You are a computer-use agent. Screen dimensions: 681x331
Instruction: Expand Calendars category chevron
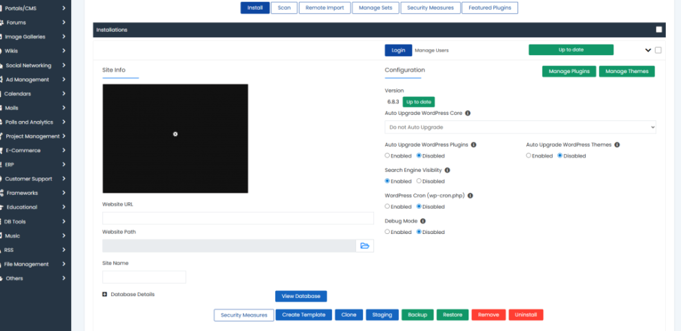[x=63, y=94]
